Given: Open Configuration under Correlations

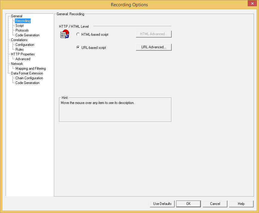Looking at the screenshot, I should (x=25, y=45).
